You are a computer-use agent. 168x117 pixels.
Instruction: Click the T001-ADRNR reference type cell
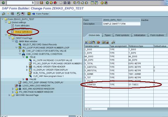[141, 74]
